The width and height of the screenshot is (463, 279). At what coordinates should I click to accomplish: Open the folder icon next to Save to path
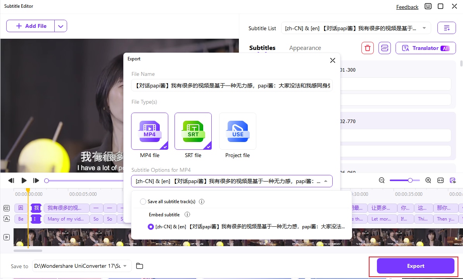[140, 266]
